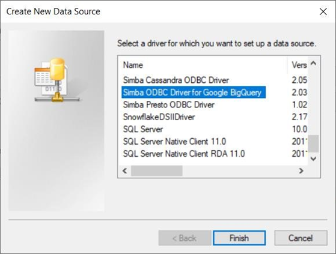Select the SQL Server driver entry
Image resolution: width=336 pixels, height=254 pixels.
[143, 129]
